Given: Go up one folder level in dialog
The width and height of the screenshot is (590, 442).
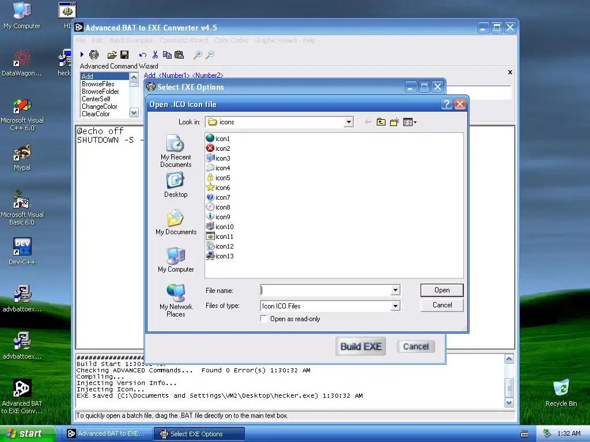Looking at the screenshot, I should [381, 122].
